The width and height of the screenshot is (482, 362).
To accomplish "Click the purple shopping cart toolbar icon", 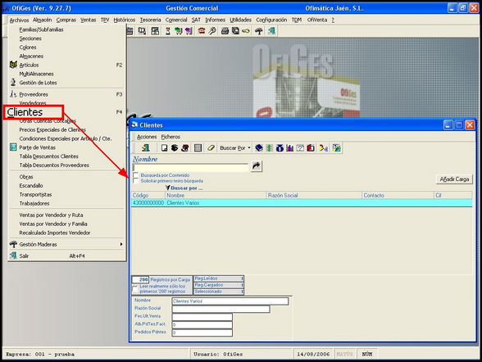I will 189,31.
